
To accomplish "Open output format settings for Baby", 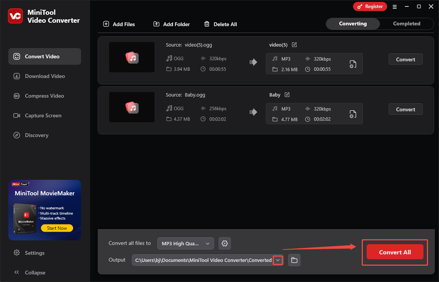I will 353,114.
